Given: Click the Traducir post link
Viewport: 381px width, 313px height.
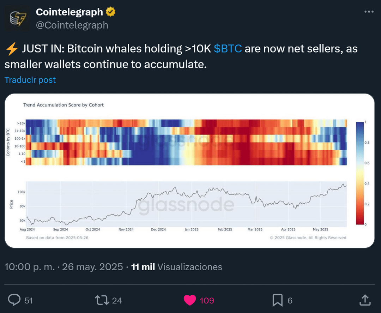Looking at the screenshot, I should click(x=30, y=80).
